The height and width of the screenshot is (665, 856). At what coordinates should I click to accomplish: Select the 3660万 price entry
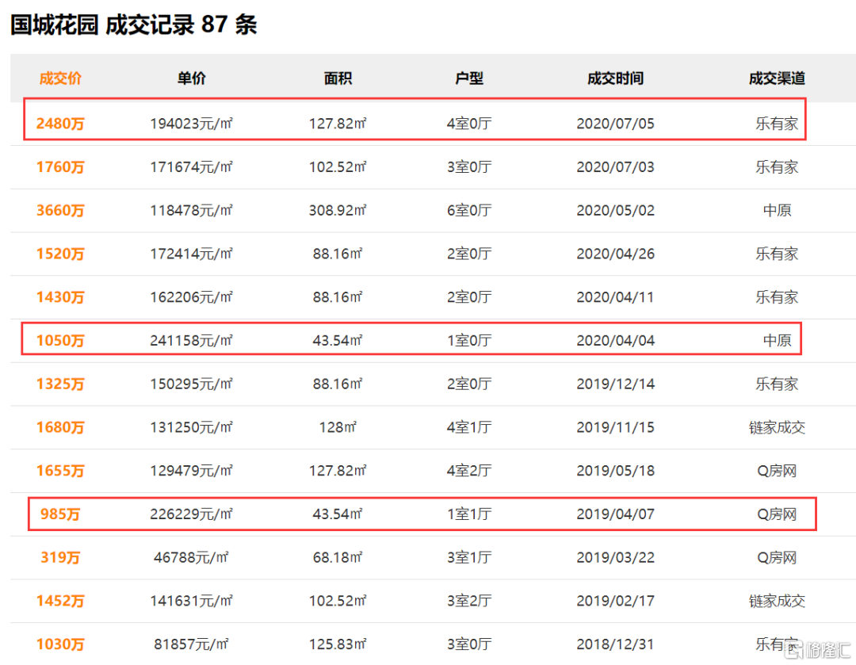pyautogui.click(x=60, y=211)
